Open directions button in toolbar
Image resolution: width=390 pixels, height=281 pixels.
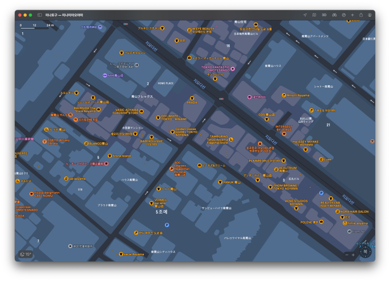[344, 15]
